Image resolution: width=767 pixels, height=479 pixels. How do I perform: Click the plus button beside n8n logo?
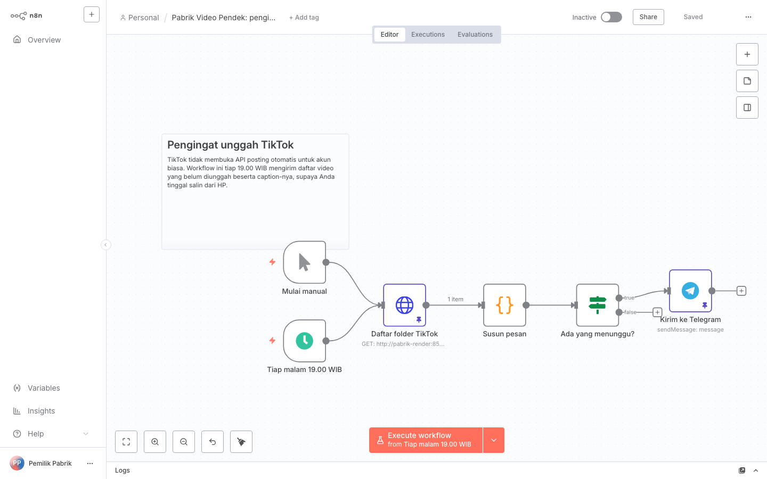tap(92, 14)
